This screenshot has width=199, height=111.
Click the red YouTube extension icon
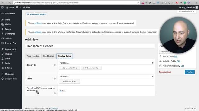pos(177,3)
